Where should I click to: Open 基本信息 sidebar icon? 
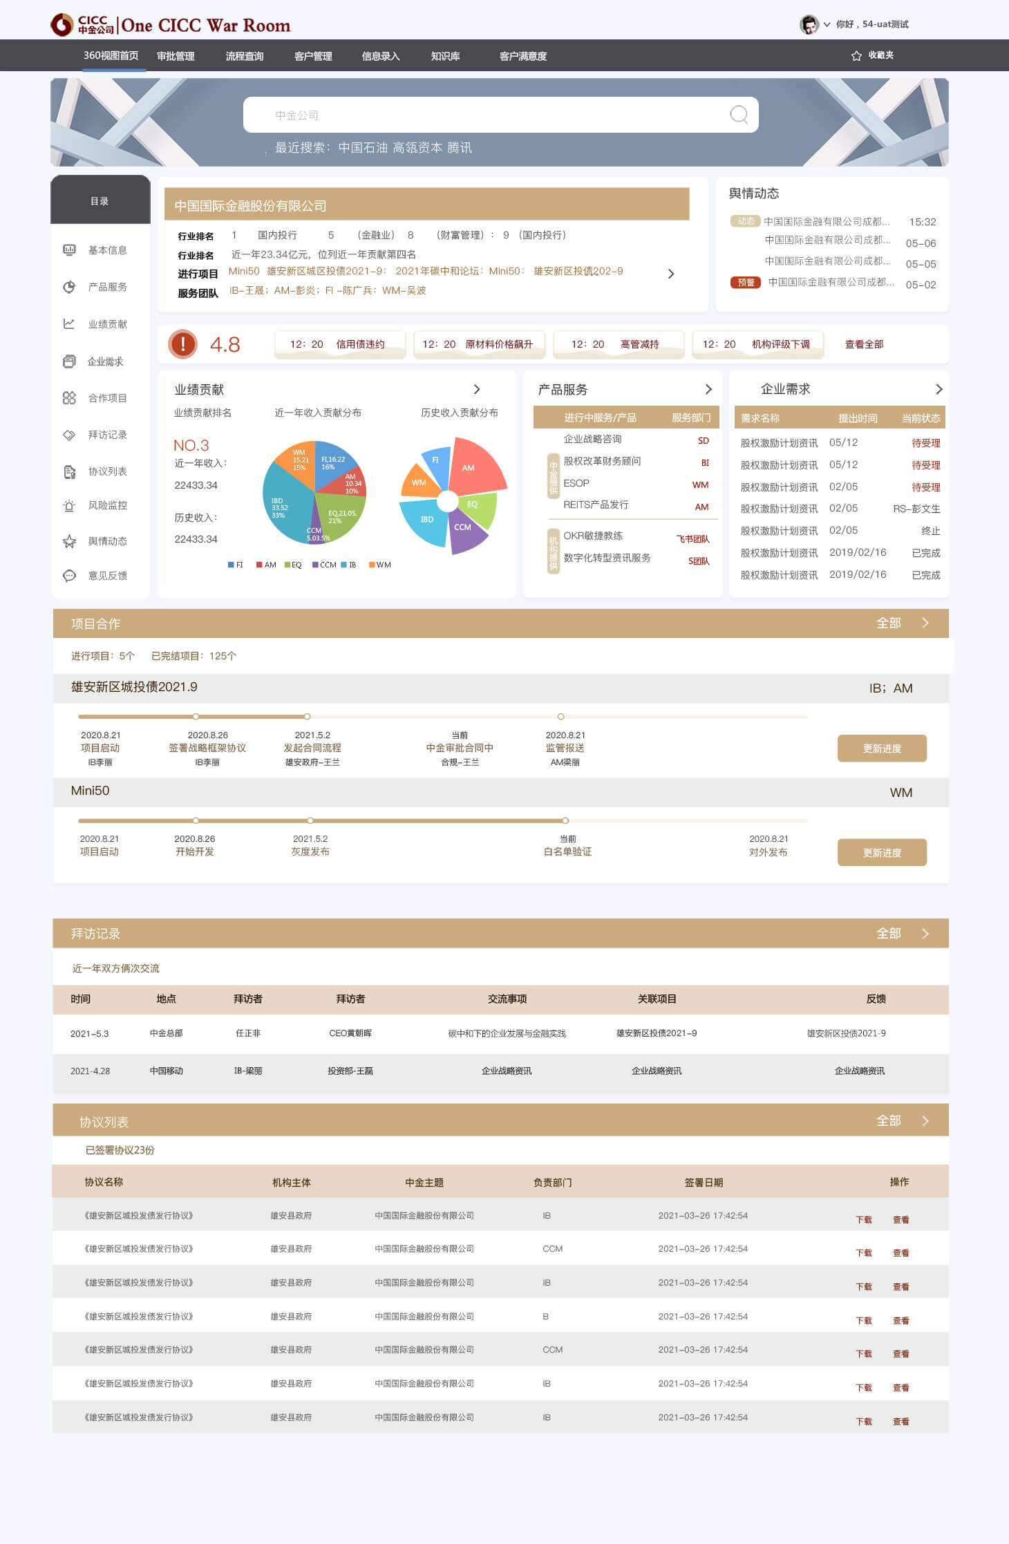point(69,250)
